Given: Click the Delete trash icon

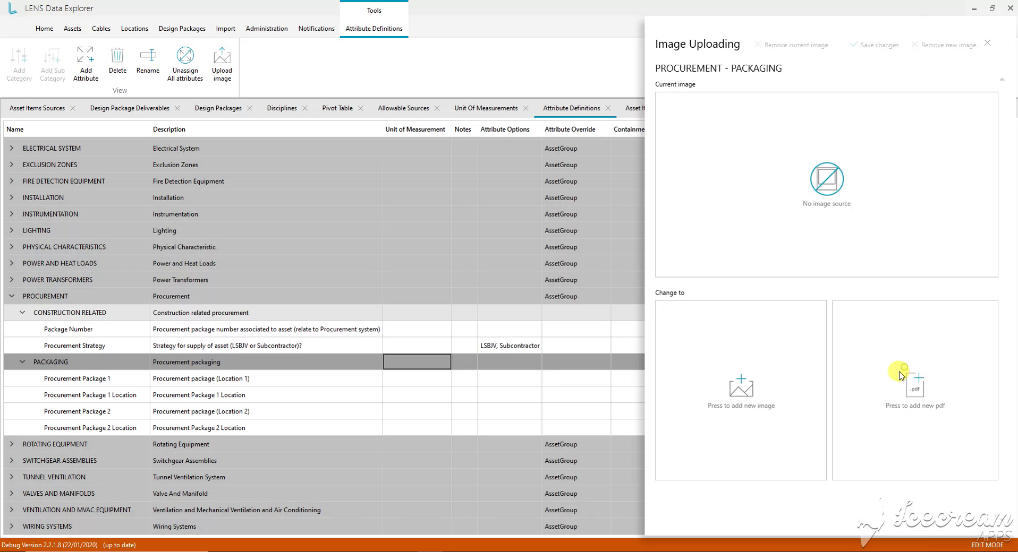Looking at the screenshot, I should click(117, 55).
